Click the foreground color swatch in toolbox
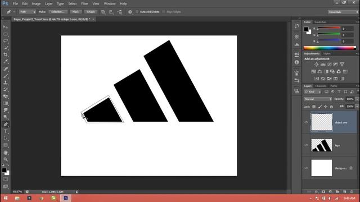360x202 pixels. (x=4, y=170)
